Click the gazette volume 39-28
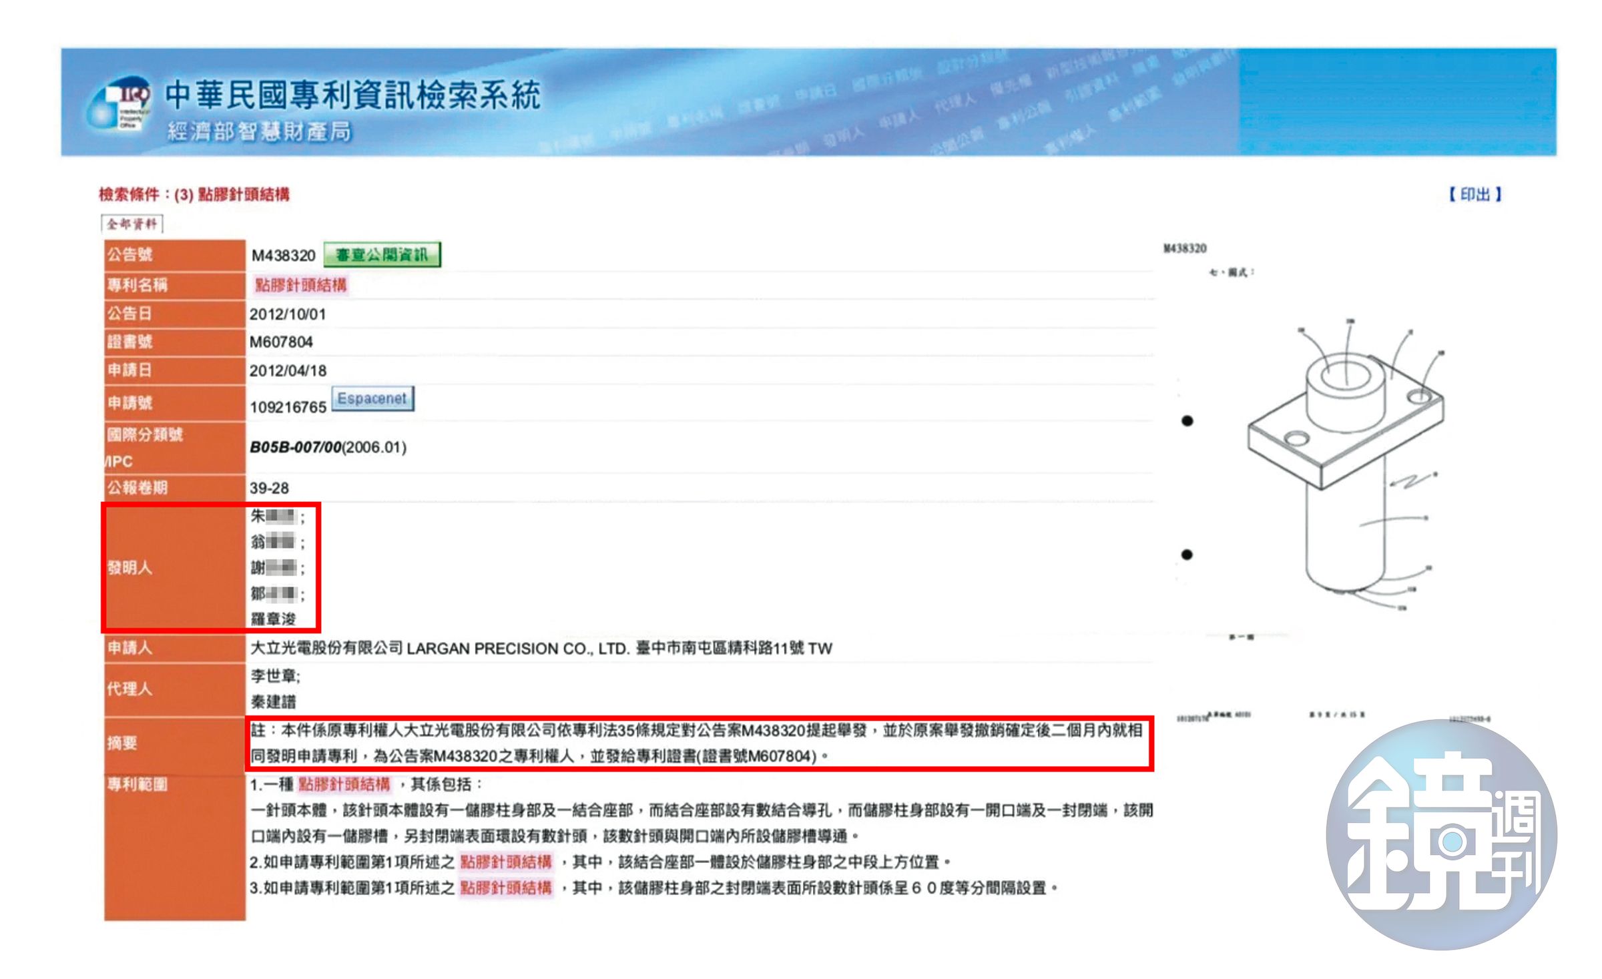 pos(269,488)
